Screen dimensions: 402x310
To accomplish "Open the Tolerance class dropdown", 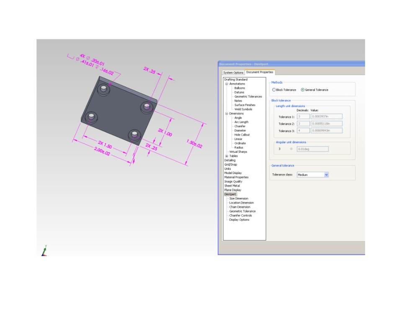I will click(326, 175).
